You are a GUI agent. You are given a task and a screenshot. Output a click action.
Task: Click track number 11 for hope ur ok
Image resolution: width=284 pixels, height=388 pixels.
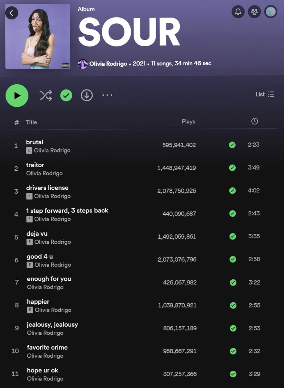pos(15,374)
